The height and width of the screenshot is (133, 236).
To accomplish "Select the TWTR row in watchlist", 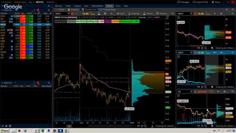I will [26, 22].
